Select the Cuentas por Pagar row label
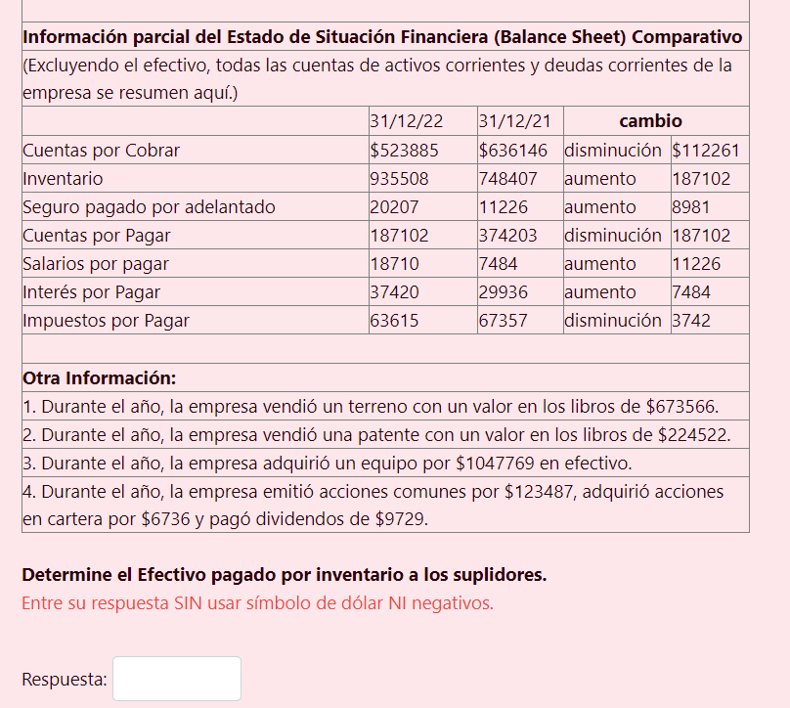Viewport: 790px width, 708px height. (x=93, y=235)
